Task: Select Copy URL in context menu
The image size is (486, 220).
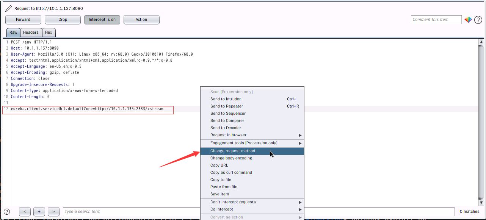Action: tap(252, 165)
